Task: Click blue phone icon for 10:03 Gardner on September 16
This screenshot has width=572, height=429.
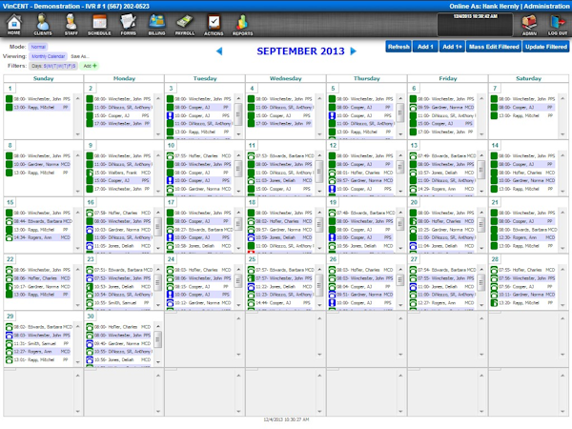Action: 90,230
